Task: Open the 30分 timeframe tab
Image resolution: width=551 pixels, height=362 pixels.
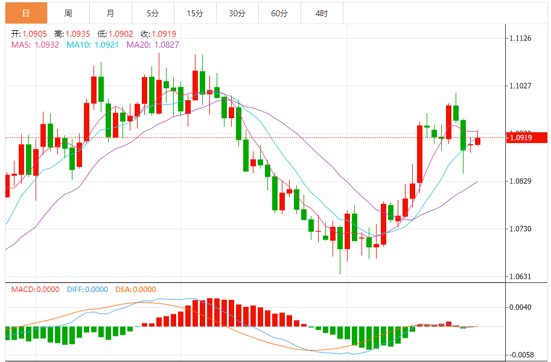Action: click(x=237, y=13)
